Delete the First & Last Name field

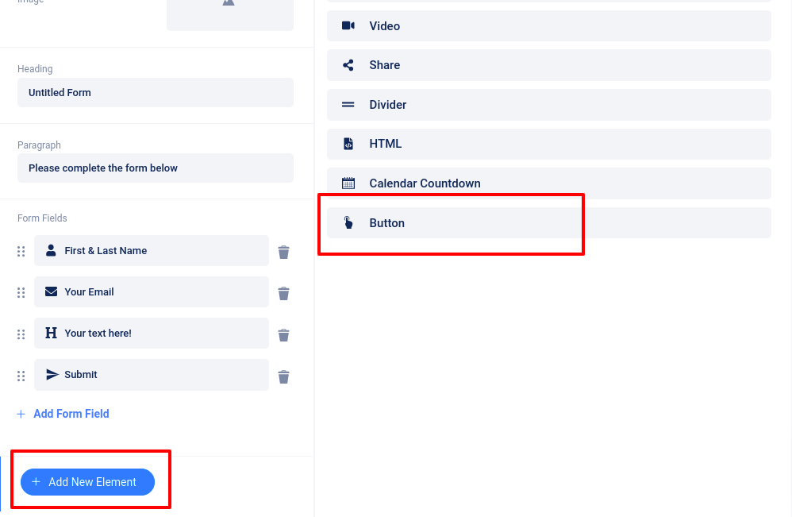pyautogui.click(x=283, y=252)
